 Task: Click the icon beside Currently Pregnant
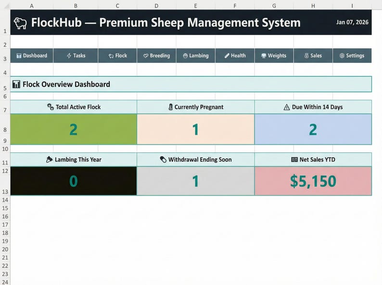point(170,107)
